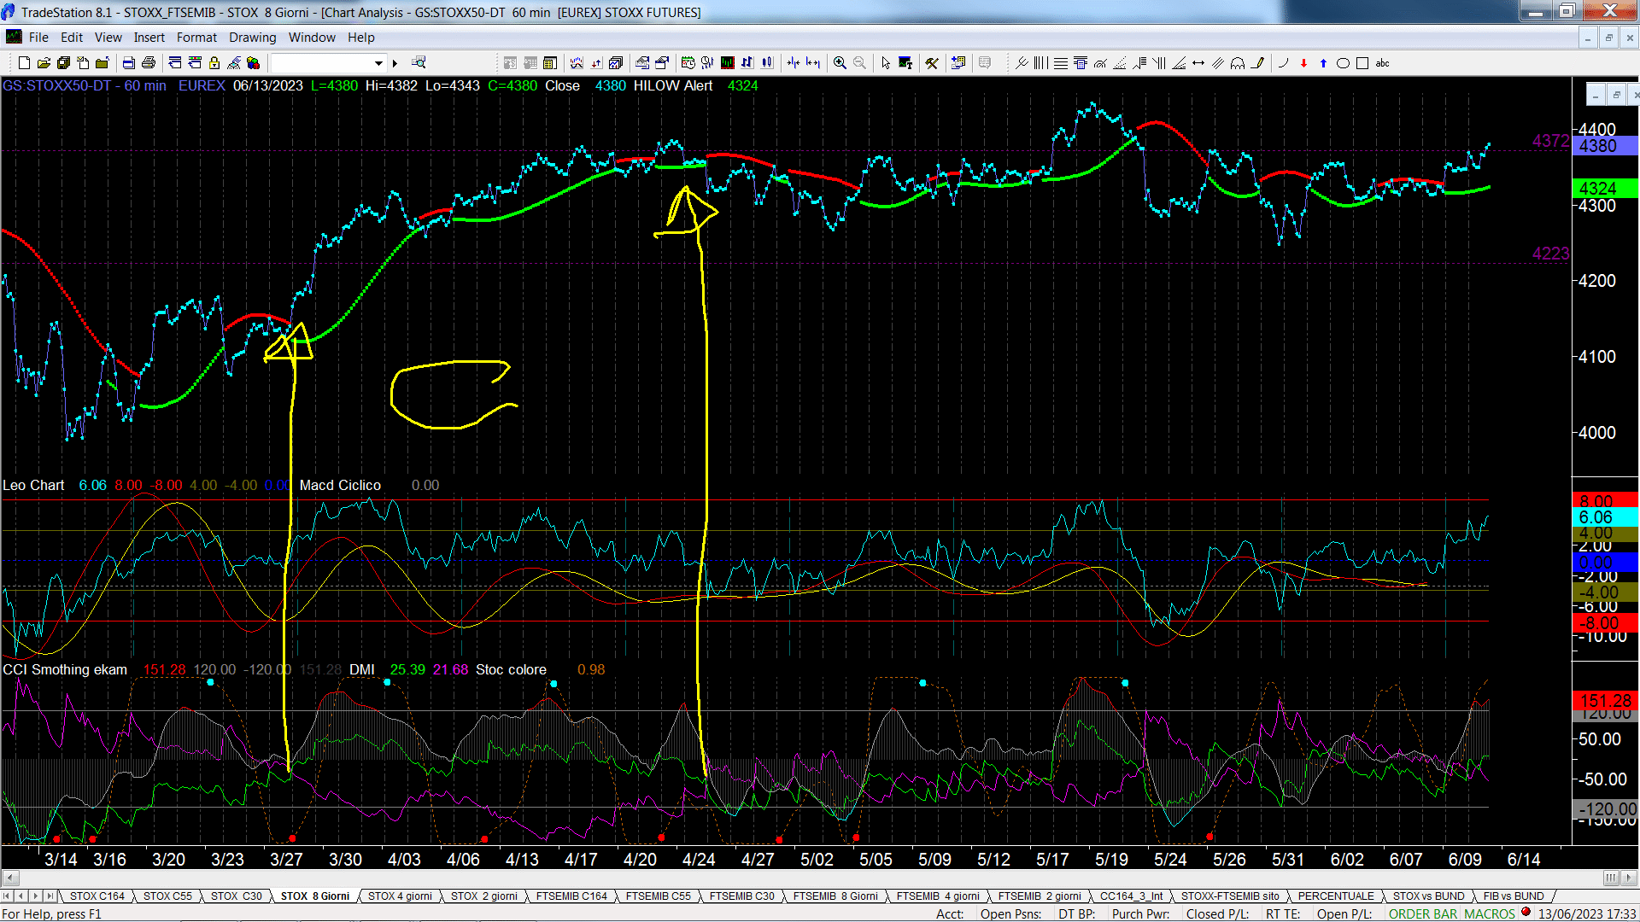This screenshot has width=1640, height=922.
Task: Switch to the CC164_3_Int tab
Action: click(x=1131, y=896)
